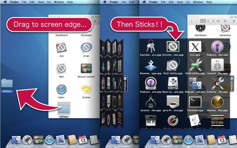Select the iChat app in left Finder window
This screenshot has width=237, height=148.
coord(86,48)
